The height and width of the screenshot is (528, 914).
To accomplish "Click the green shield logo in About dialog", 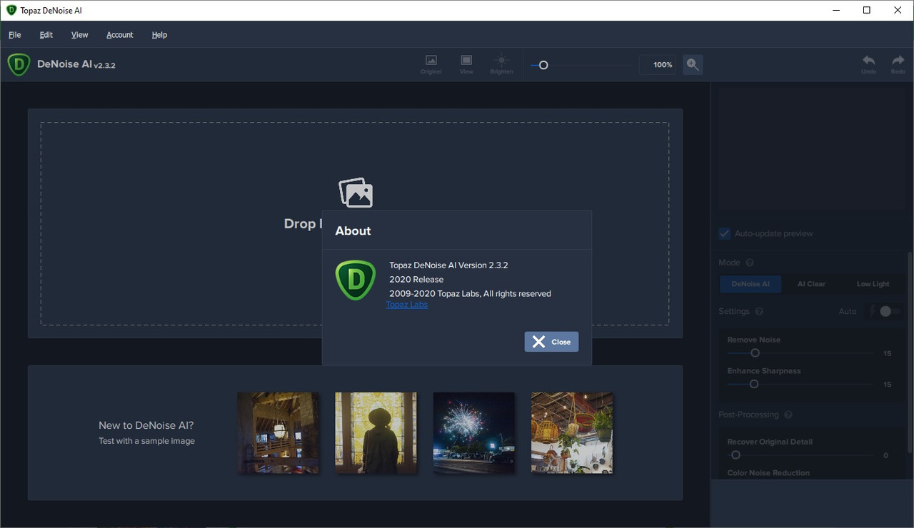I will 356,280.
